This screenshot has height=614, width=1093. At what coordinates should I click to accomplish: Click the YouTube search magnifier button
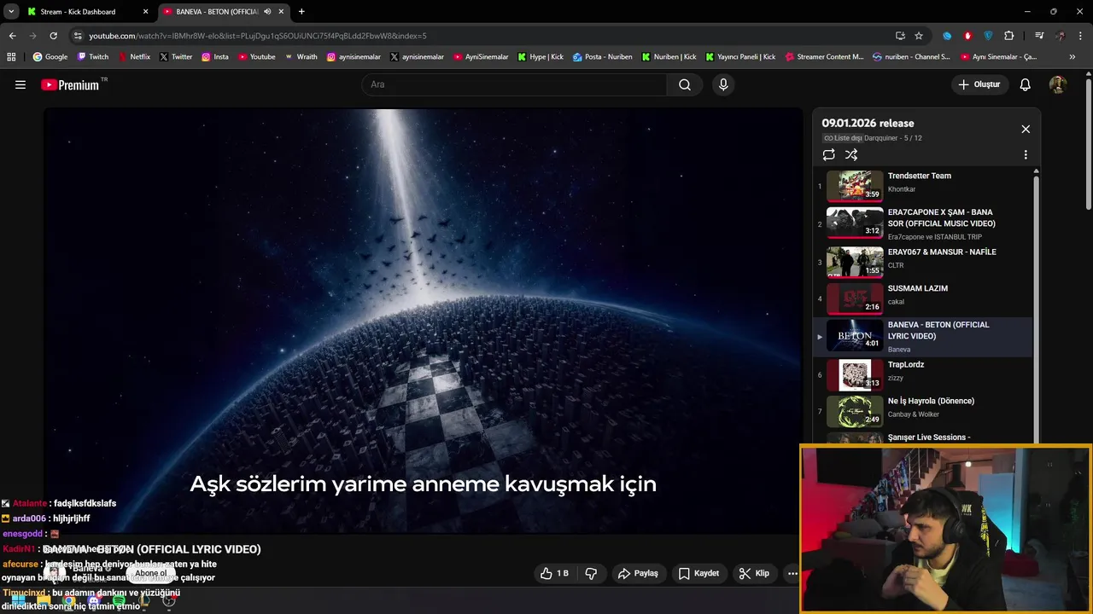tap(685, 84)
